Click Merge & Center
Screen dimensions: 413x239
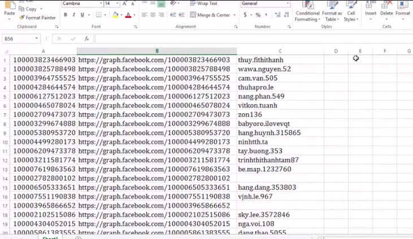[x=210, y=15]
